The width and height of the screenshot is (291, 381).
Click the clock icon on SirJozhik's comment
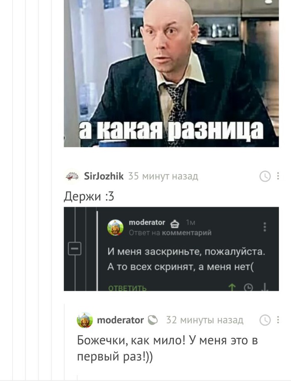tap(265, 176)
